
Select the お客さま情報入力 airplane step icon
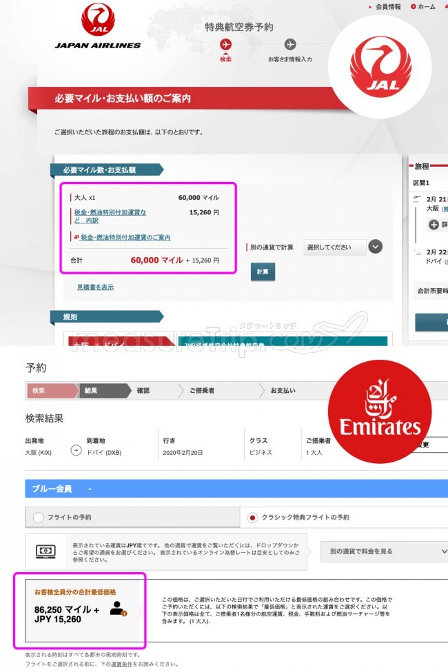pyautogui.click(x=290, y=45)
